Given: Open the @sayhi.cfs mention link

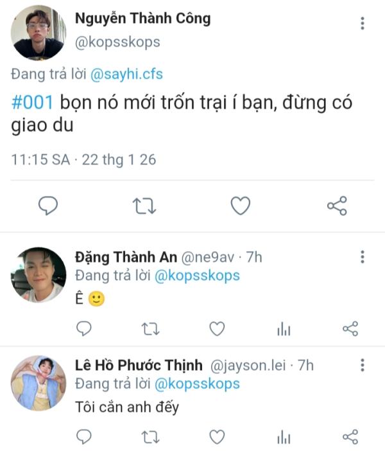Looking at the screenshot, I should (126, 75).
